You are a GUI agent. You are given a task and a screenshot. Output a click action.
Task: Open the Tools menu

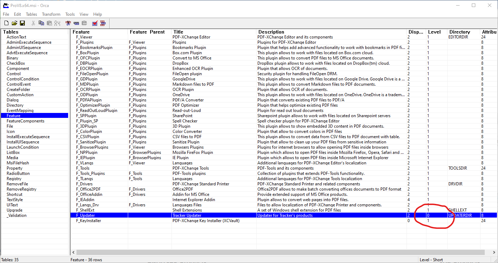(x=70, y=14)
